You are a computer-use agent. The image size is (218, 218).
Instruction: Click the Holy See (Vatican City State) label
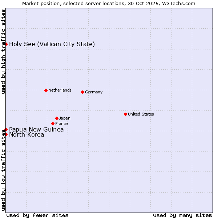[x=52, y=44]
